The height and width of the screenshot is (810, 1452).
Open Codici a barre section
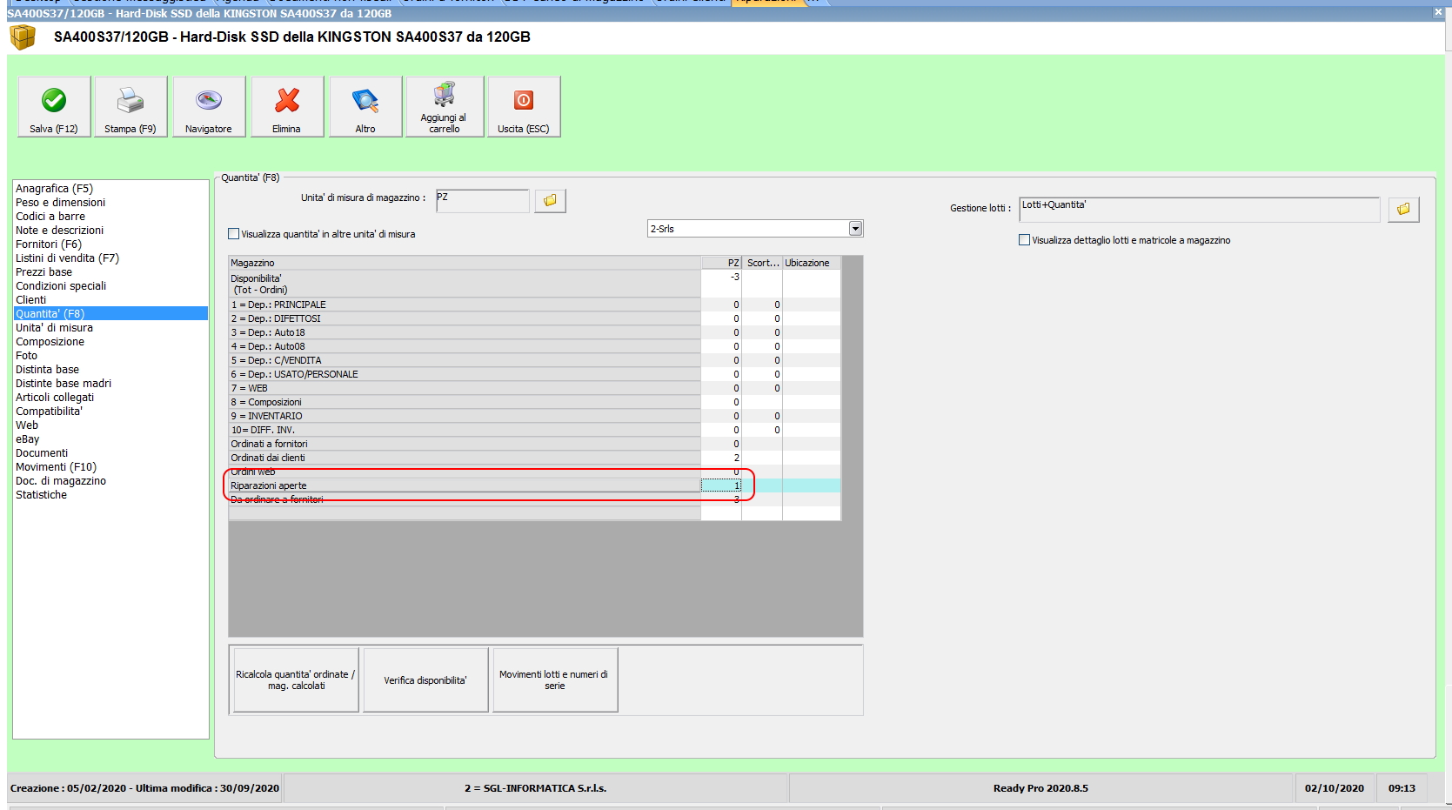[50, 216]
